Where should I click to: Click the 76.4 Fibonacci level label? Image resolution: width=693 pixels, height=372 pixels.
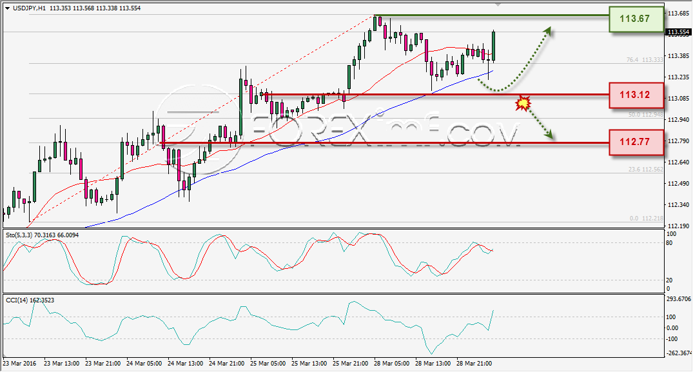tap(645, 60)
